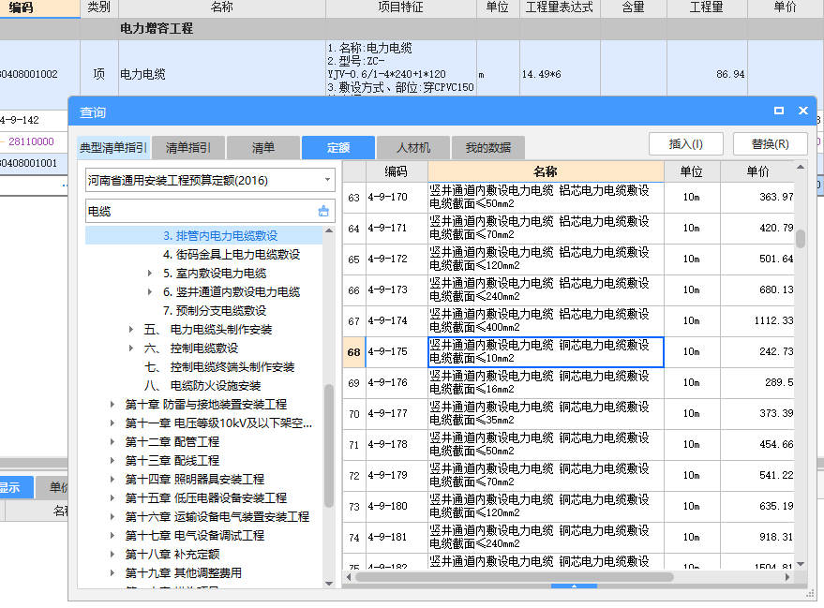Maximize the 查询 dialog window
Screen dimensions: 824x608
point(779,111)
